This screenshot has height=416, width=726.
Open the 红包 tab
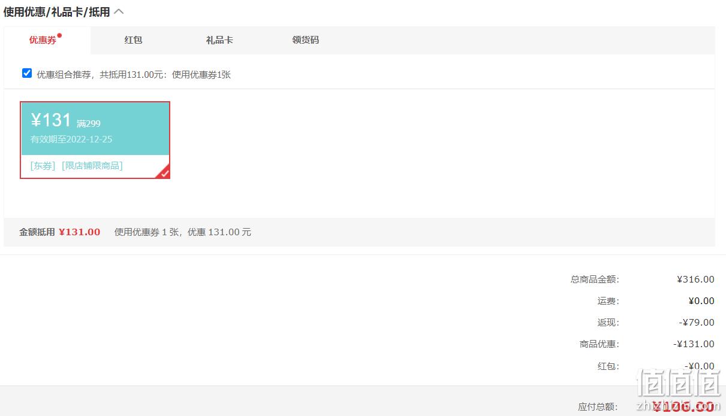133,40
